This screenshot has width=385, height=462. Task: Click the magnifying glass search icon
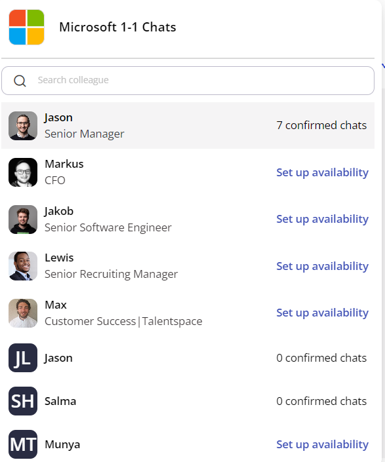pos(20,81)
